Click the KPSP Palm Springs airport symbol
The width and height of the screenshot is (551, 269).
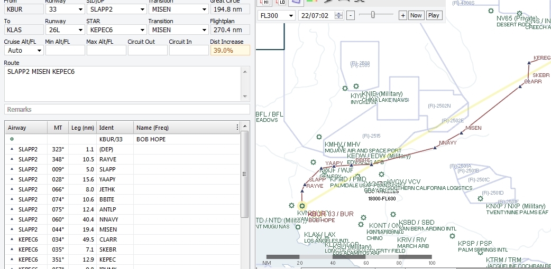[452, 236]
